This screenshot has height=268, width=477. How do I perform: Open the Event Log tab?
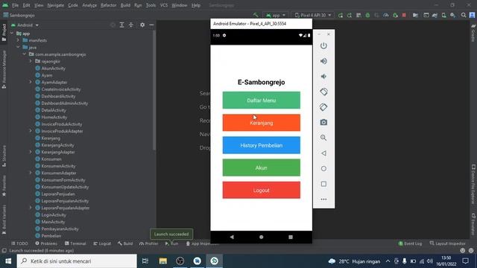coord(410,243)
